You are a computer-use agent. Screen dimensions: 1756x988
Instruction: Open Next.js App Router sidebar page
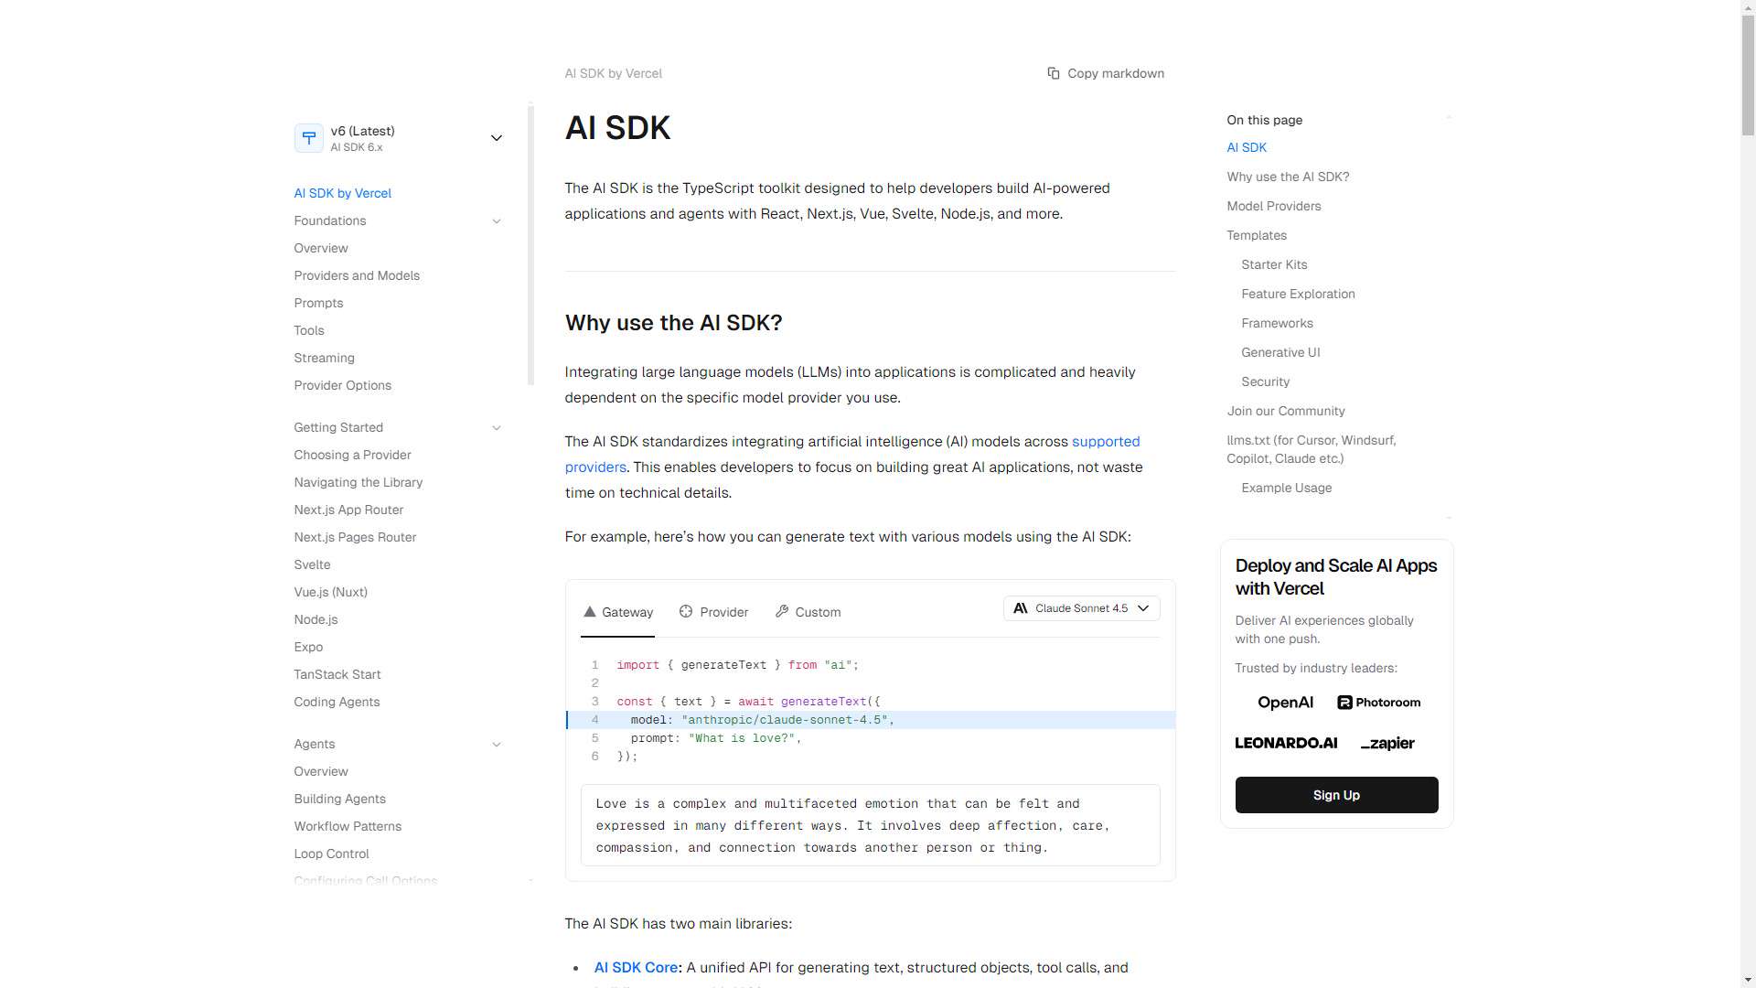[x=348, y=510]
